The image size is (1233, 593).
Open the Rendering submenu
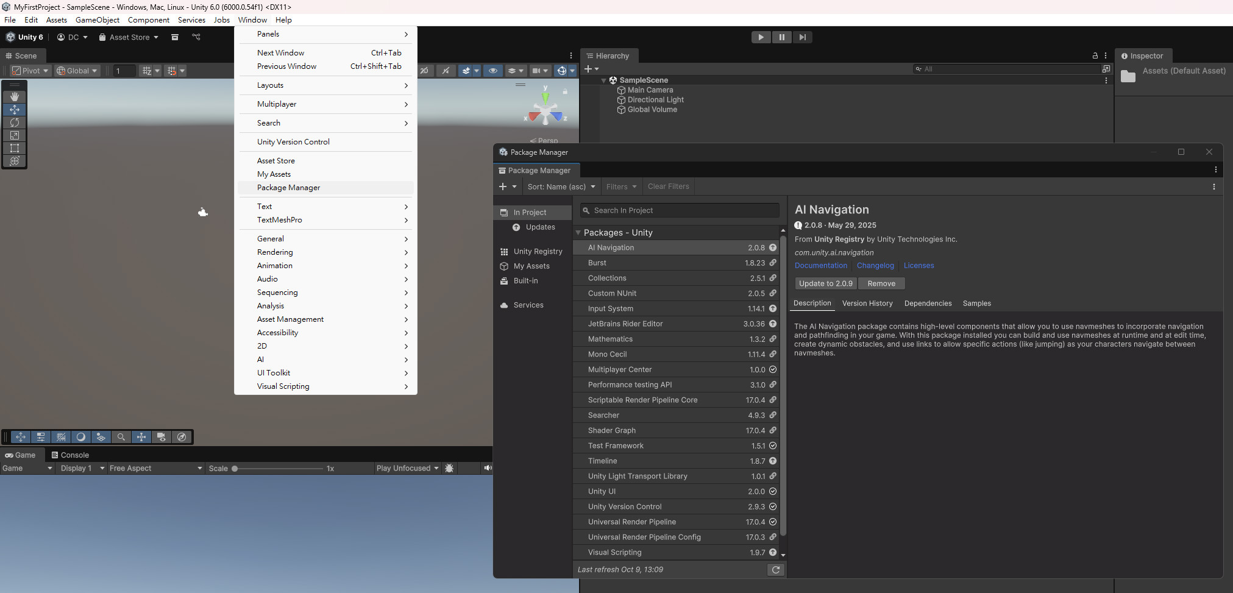[325, 252]
